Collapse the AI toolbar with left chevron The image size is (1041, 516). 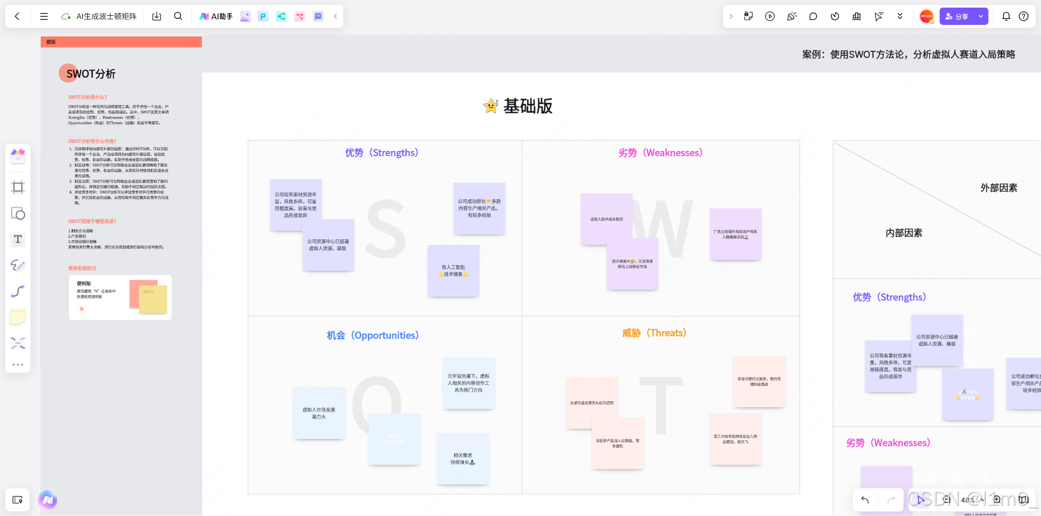pos(335,16)
